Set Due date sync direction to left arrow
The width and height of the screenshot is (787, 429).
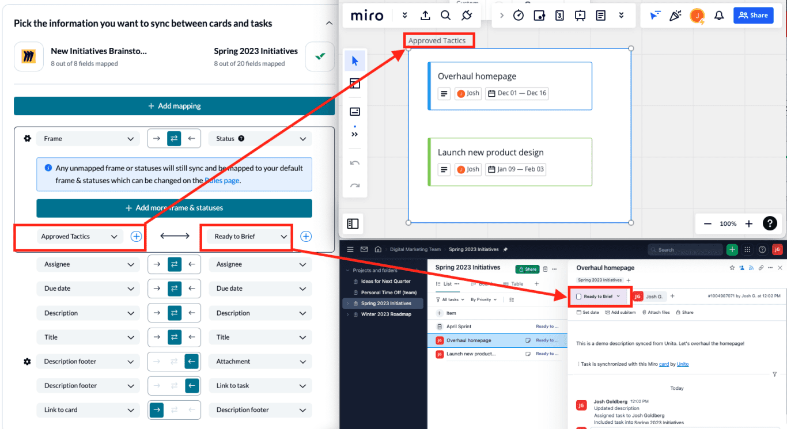192,288
